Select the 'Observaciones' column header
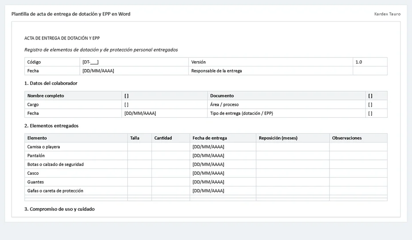412x240 pixels. [x=358, y=138]
